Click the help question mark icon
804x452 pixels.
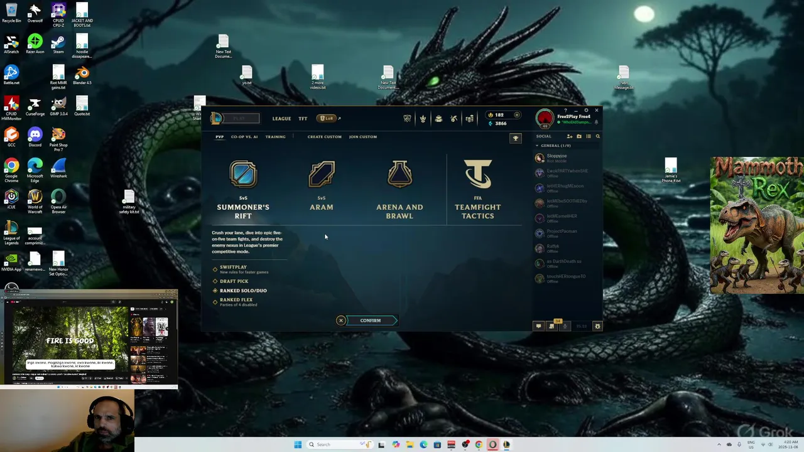coord(566,110)
